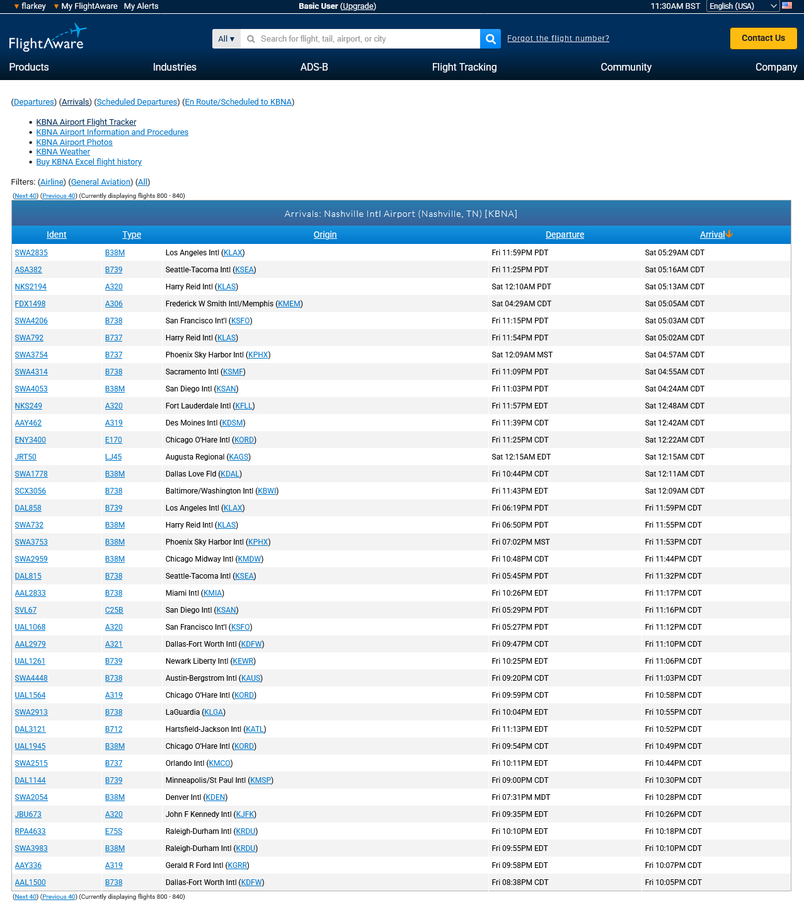Open the KBNA Weather link

tap(63, 152)
